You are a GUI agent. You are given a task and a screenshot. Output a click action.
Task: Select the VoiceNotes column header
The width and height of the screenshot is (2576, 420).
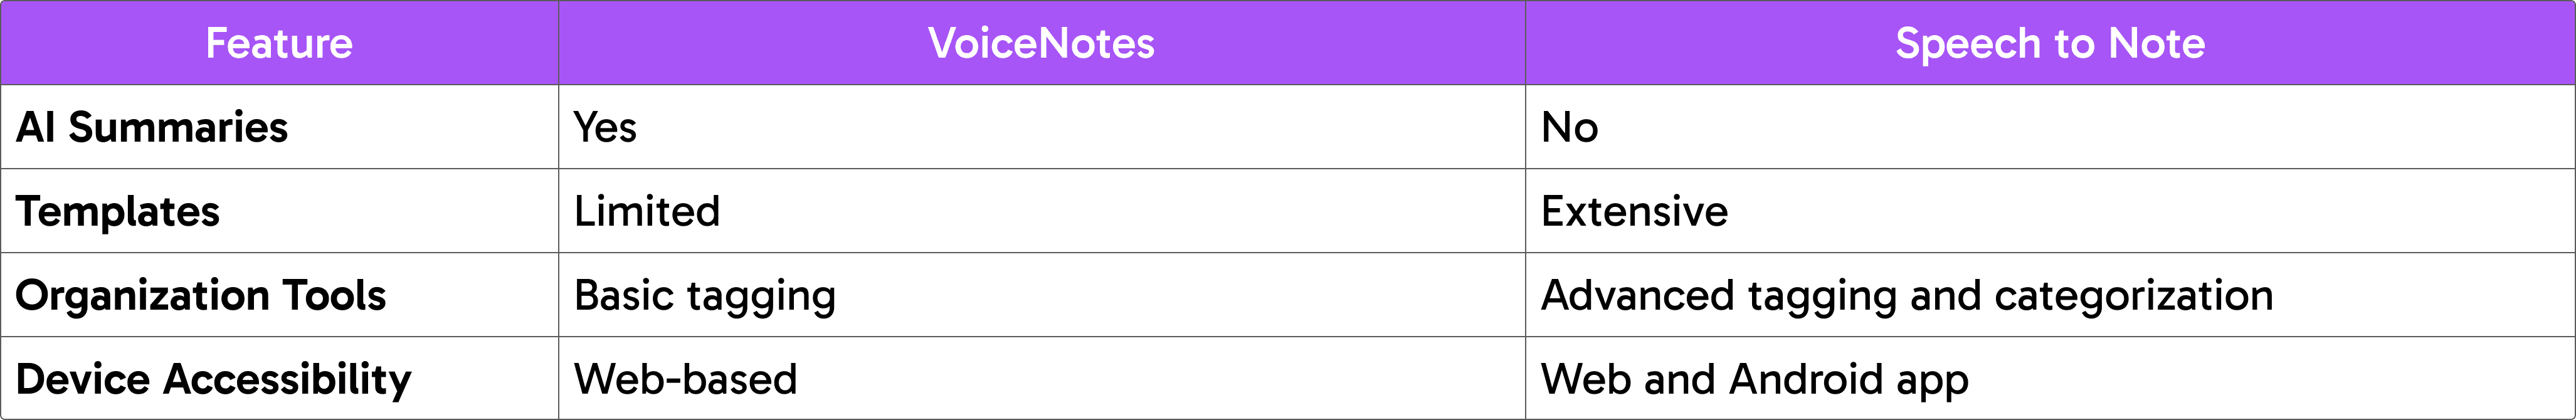pos(1041,44)
